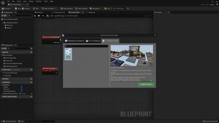Open Class Defaults
219x123 pixels.
(x=81, y=9)
